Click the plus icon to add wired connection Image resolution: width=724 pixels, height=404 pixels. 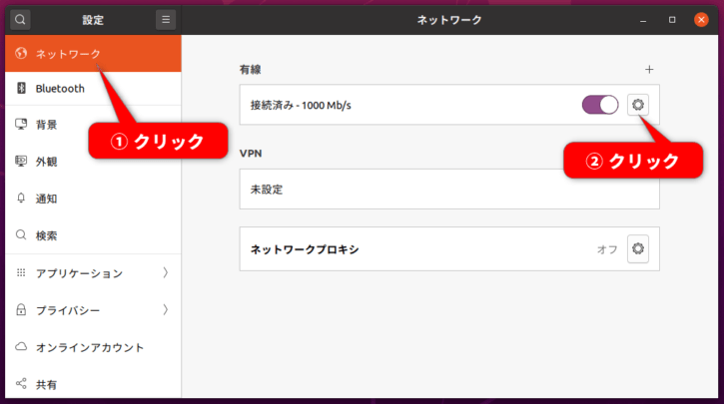649,69
